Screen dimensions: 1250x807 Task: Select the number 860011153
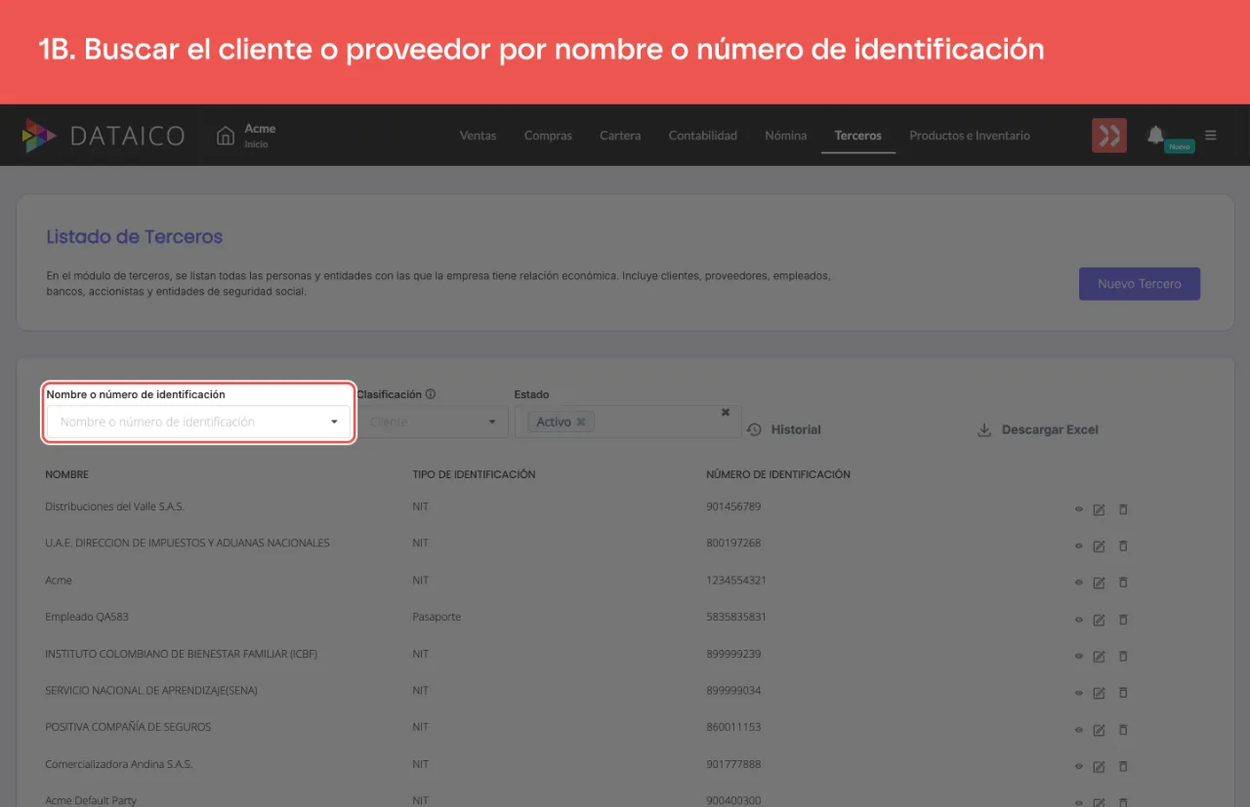[x=733, y=727]
